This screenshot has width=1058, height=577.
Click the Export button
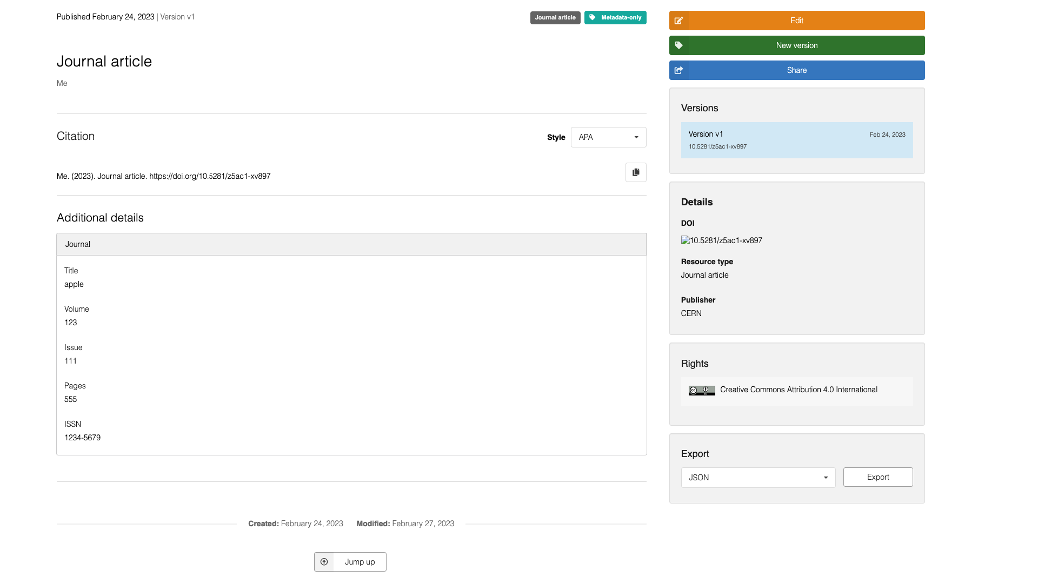(877, 477)
